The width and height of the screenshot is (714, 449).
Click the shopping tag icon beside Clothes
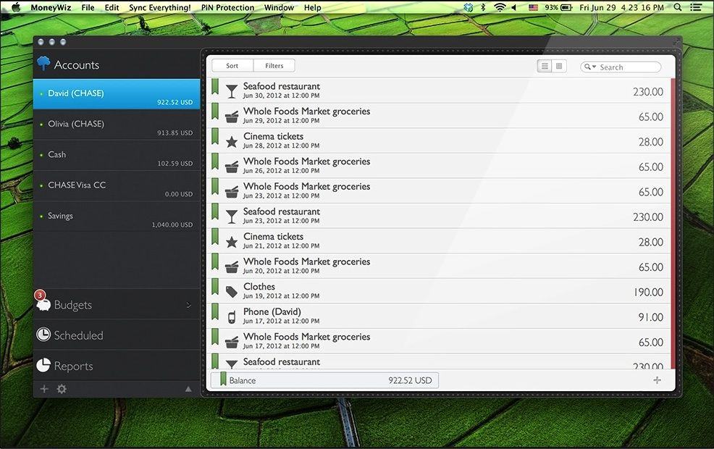click(x=232, y=292)
